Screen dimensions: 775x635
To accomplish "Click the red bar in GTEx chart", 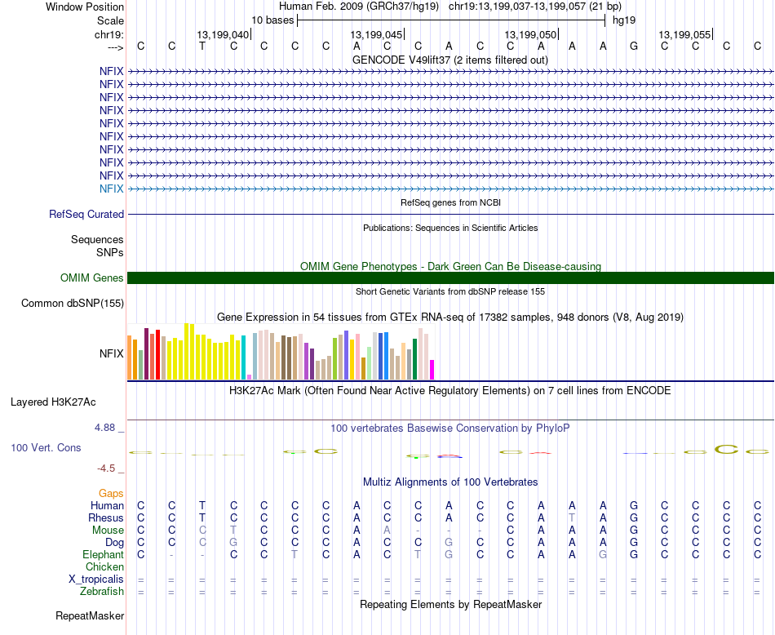I will [157, 354].
